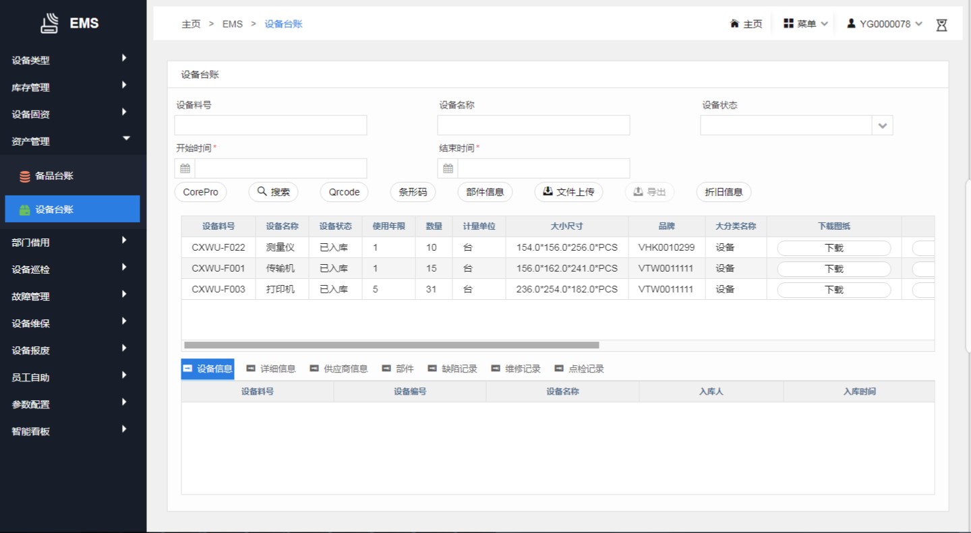
Task: Open the 菜单 dropdown chevron
Action: [x=824, y=24]
